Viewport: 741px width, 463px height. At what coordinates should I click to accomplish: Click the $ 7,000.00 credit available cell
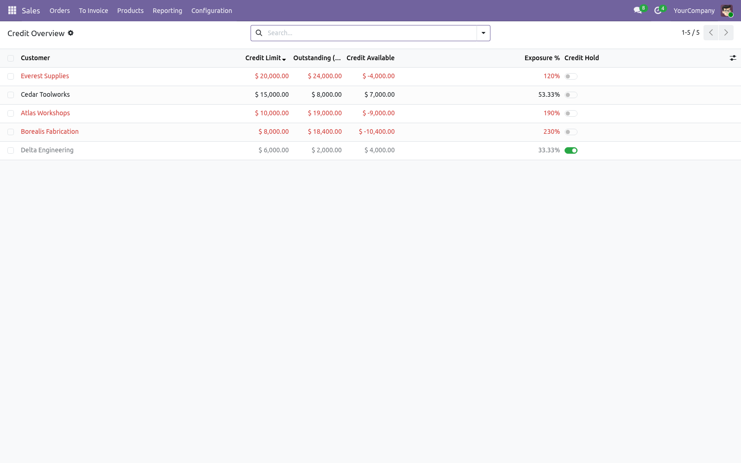click(x=379, y=94)
